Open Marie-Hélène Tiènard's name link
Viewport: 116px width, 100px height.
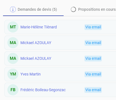(39, 27)
